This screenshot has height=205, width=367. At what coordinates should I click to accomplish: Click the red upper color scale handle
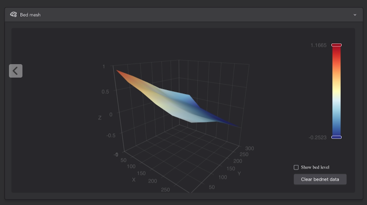[x=336, y=45]
